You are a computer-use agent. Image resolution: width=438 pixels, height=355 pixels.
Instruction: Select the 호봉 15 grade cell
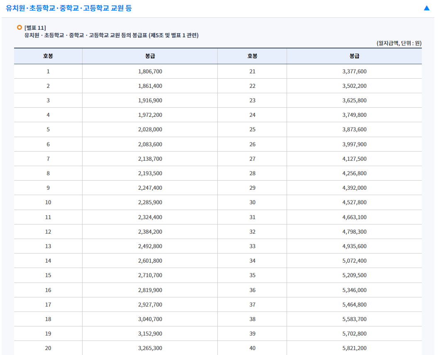tap(48, 275)
